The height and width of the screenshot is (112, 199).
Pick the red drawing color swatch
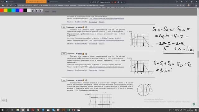click(2, 10)
